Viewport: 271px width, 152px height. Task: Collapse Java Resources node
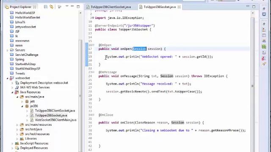[12, 92]
